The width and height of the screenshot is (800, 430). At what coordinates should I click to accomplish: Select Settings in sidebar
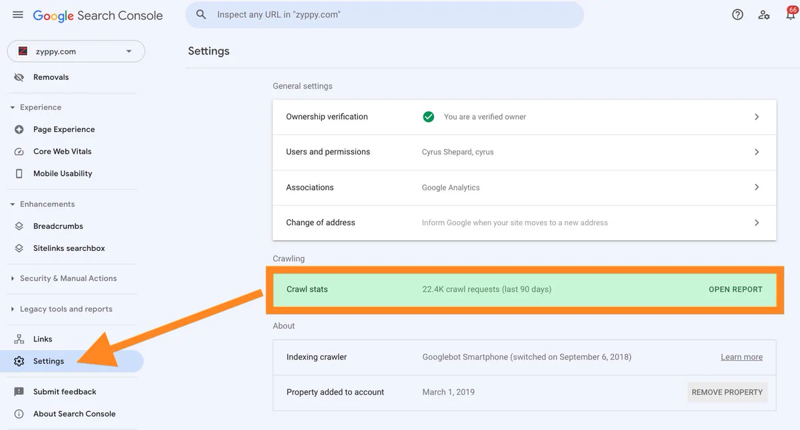[x=72, y=361]
